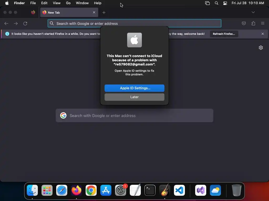Click the Apple ID Settings… button
The image size is (269, 201).
tap(134, 88)
